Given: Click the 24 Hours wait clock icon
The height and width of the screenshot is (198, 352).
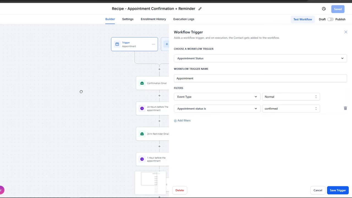Looking at the screenshot, I should [142, 109].
